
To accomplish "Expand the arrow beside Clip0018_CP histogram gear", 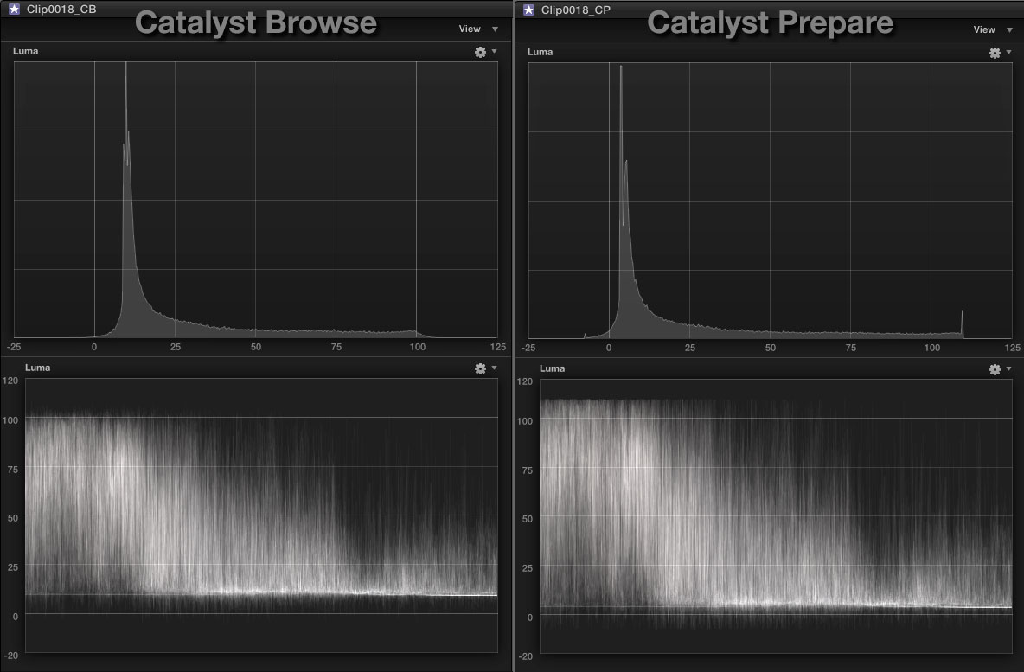I will pos(1009,52).
